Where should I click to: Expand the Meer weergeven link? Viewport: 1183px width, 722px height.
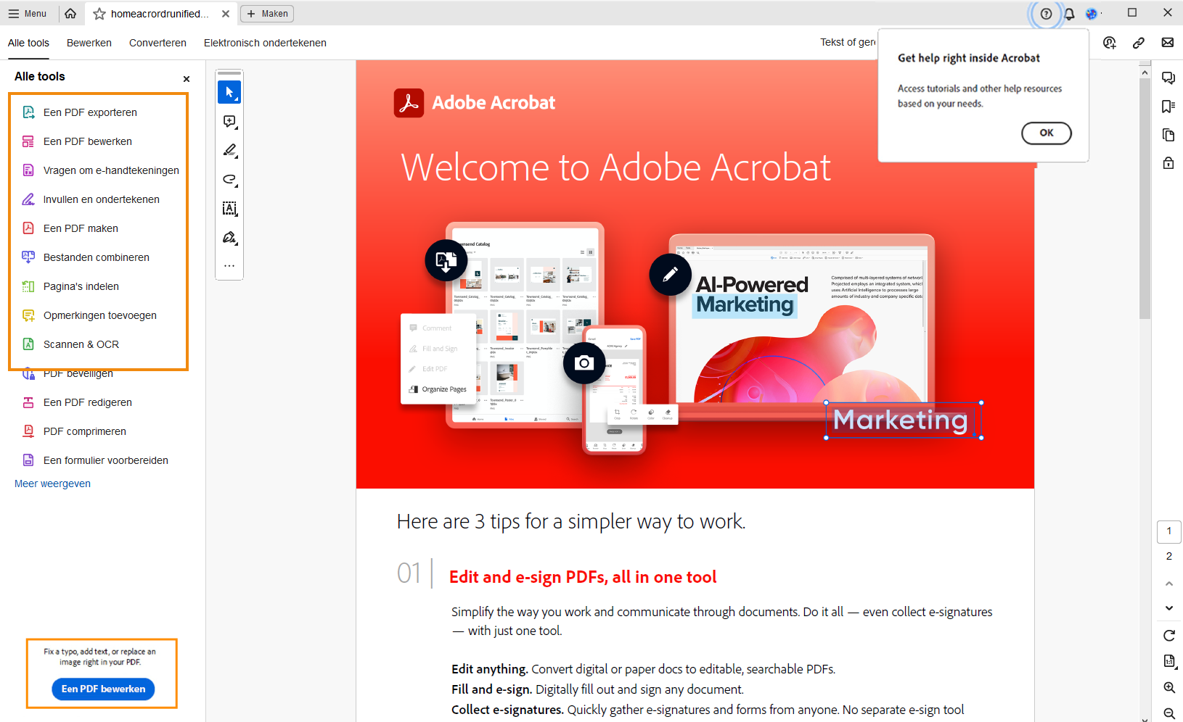[x=52, y=484]
